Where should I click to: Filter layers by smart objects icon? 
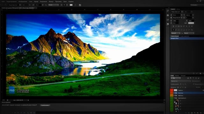click(199, 78)
